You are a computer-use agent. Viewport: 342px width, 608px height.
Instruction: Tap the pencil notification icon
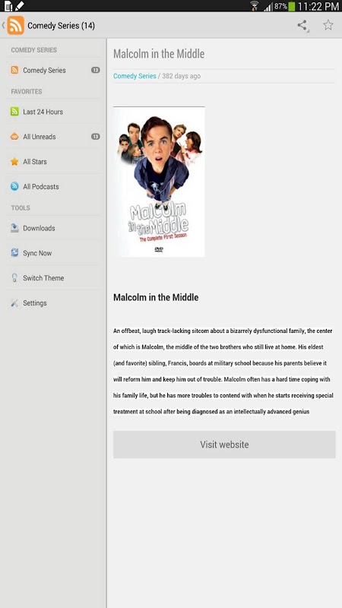(20, 6)
